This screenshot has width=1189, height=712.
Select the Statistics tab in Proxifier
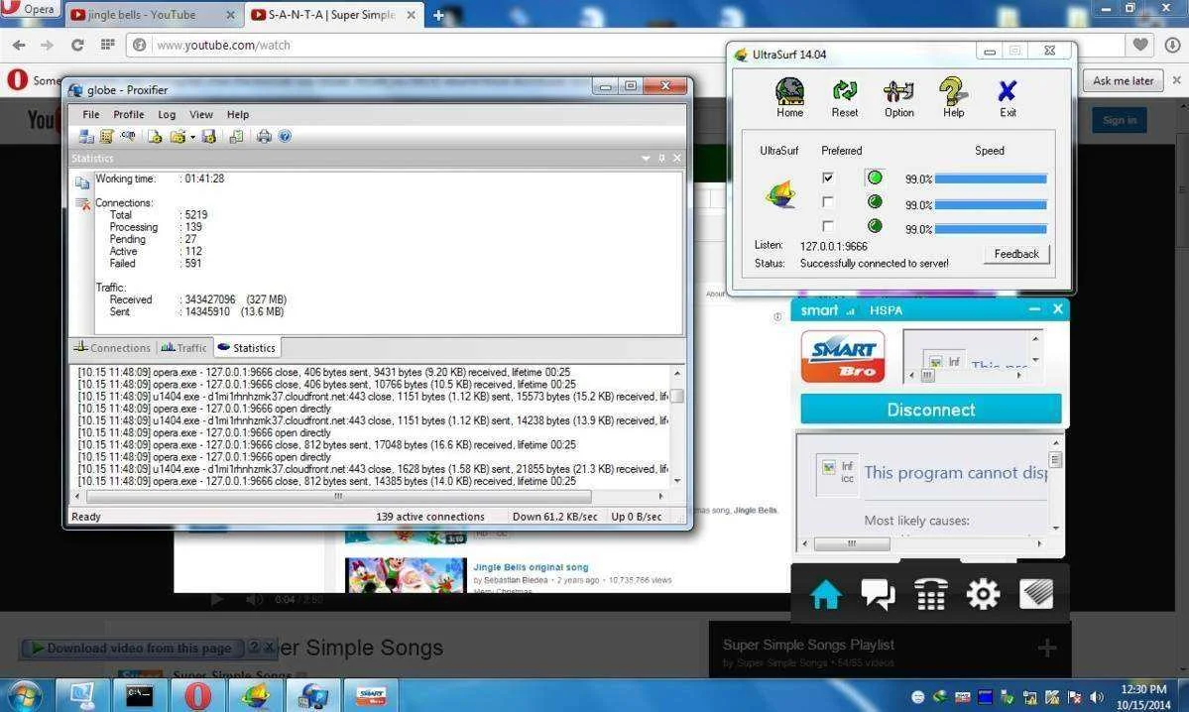pos(247,348)
